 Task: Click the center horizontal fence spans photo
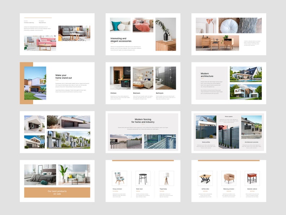(x=229, y=137)
